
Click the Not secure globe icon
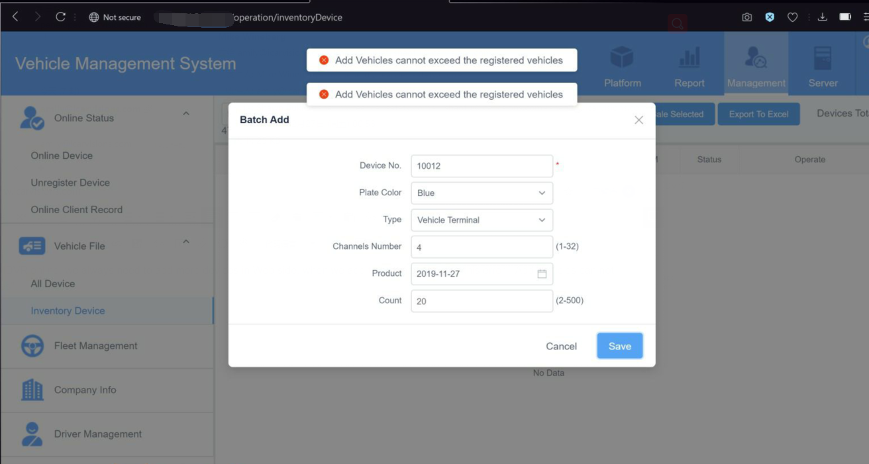point(94,17)
